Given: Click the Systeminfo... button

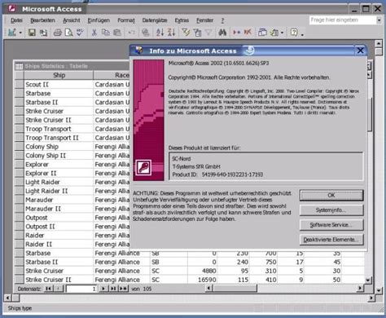Looking at the screenshot, I should pyautogui.click(x=331, y=210).
